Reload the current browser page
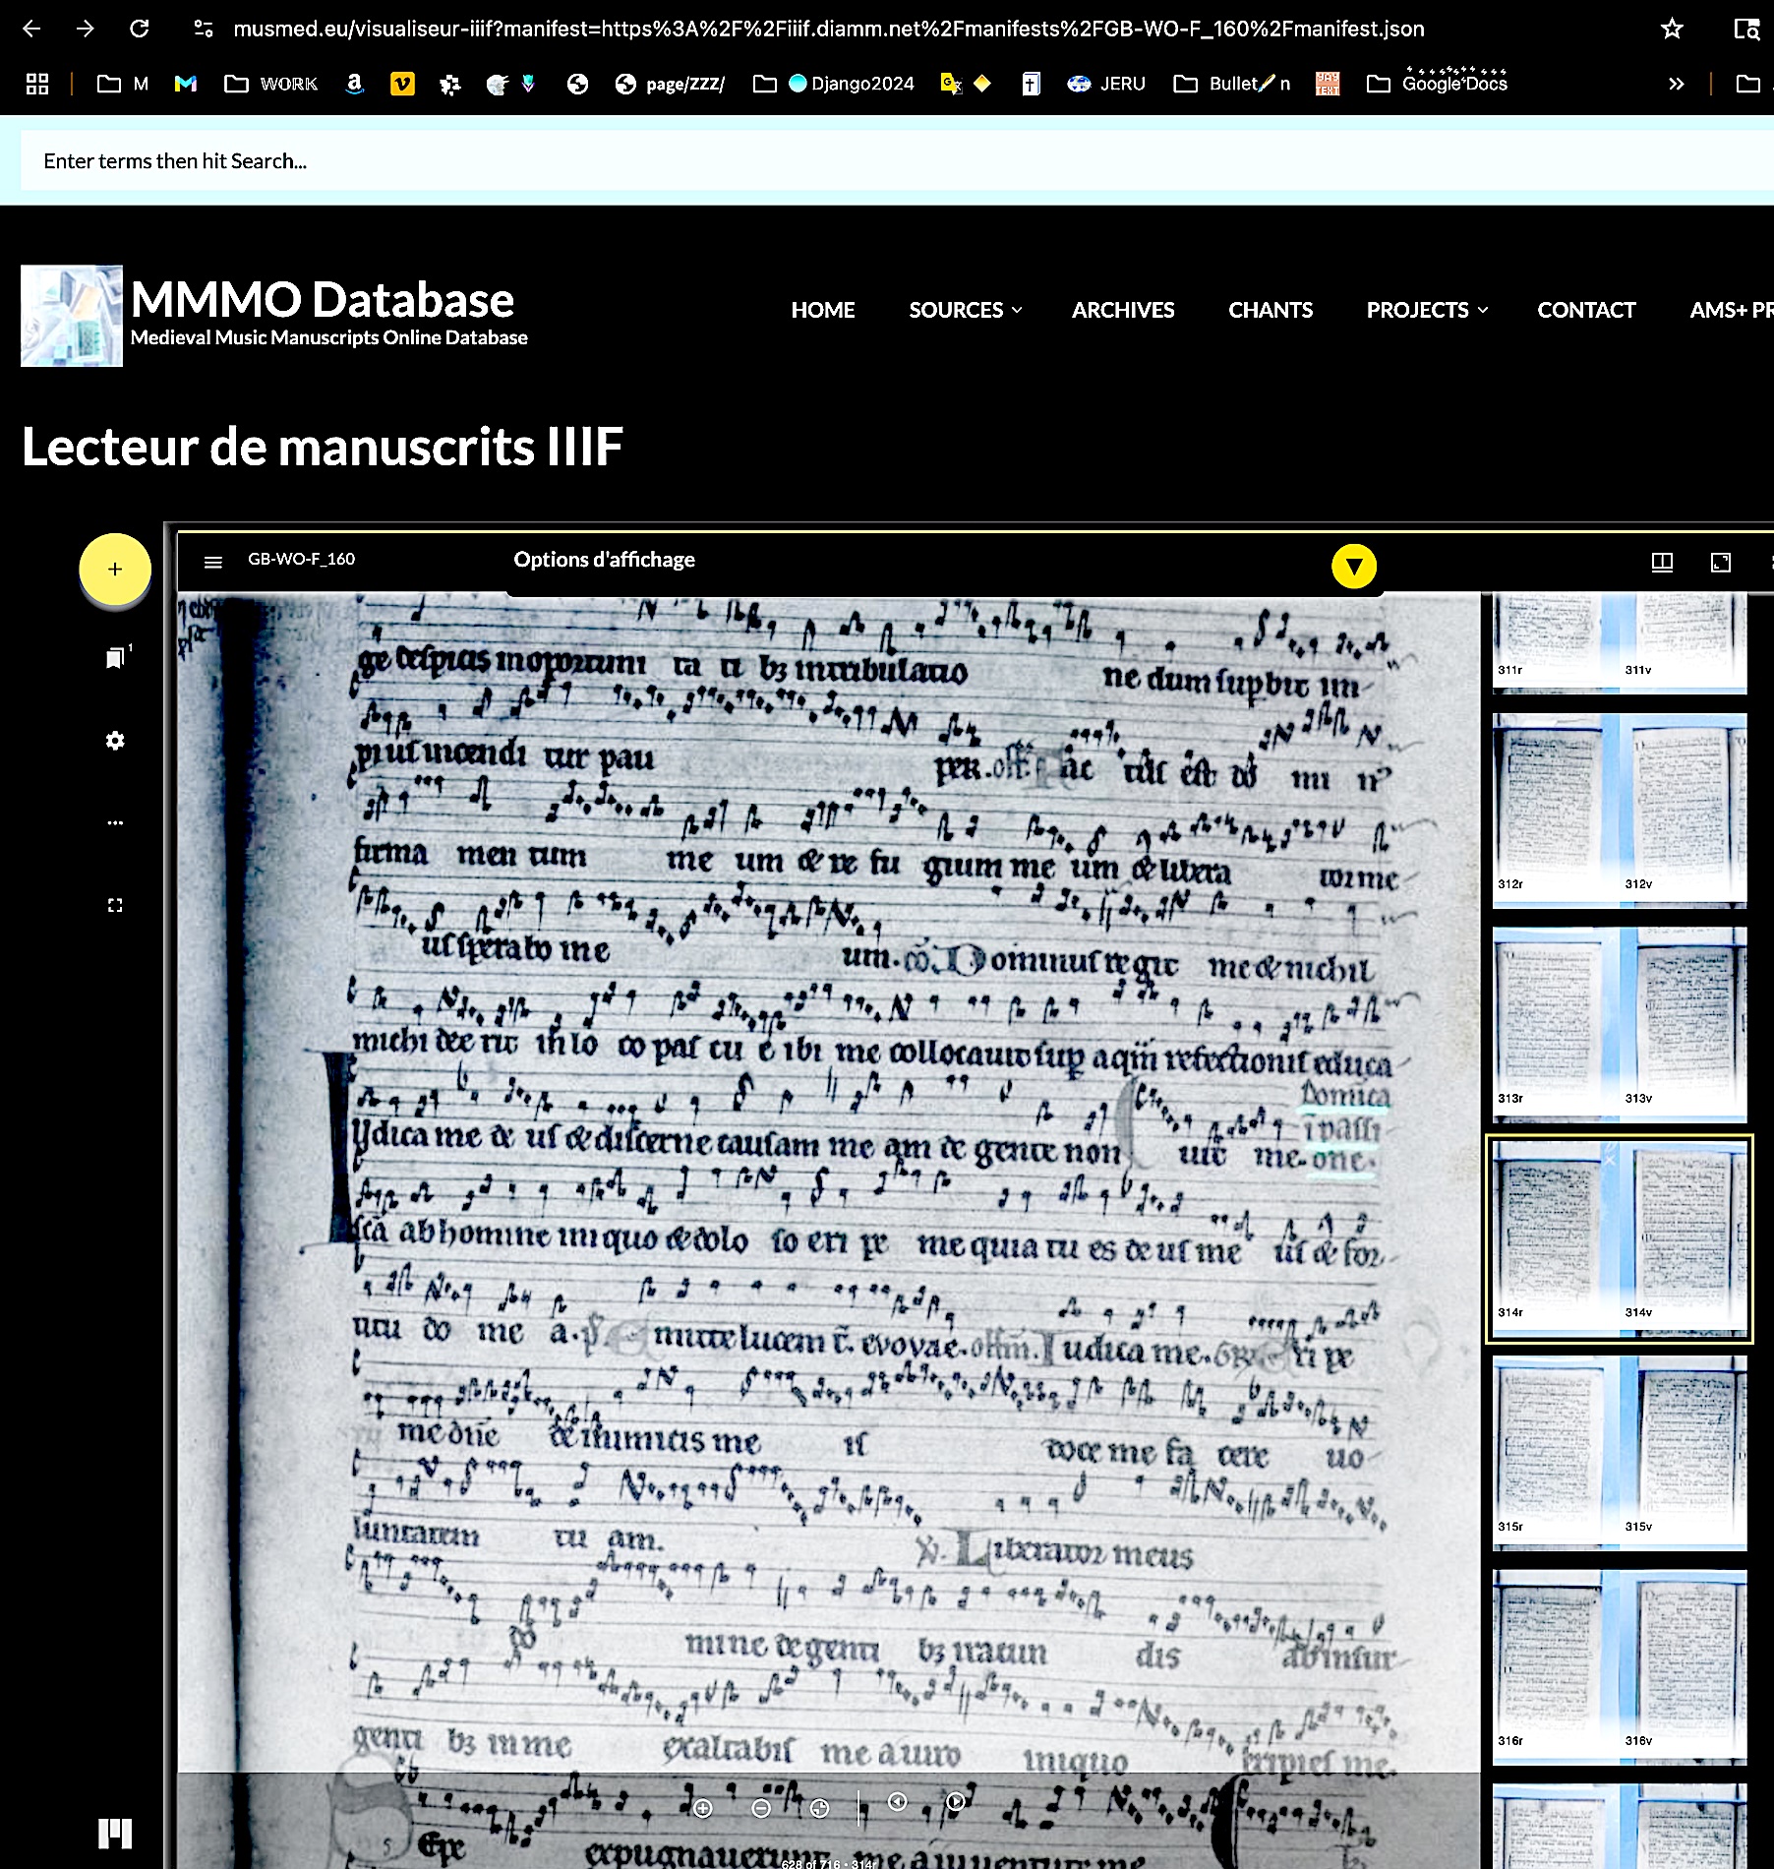Image resolution: width=1774 pixels, height=1869 pixels. click(x=140, y=29)
